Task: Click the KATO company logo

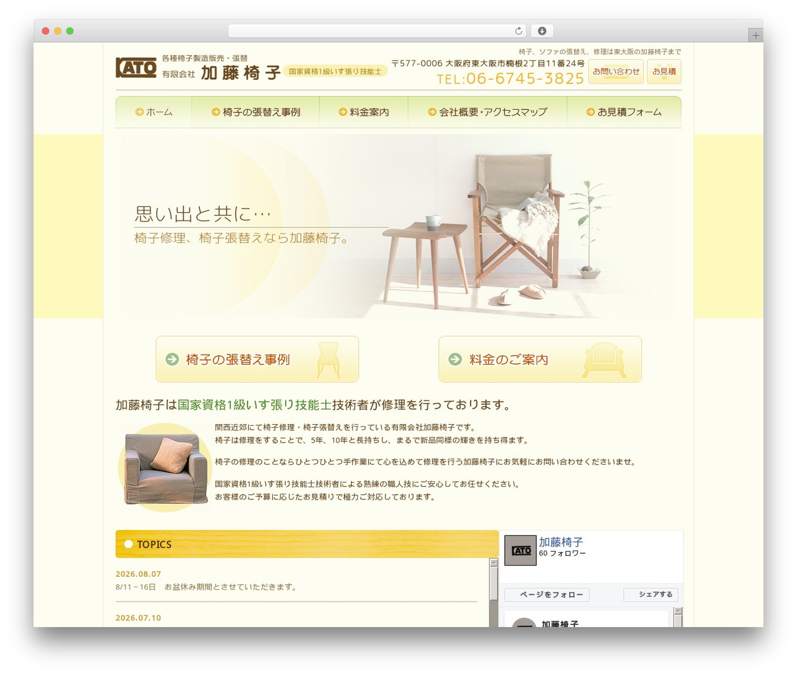Action: coord(136,67)
